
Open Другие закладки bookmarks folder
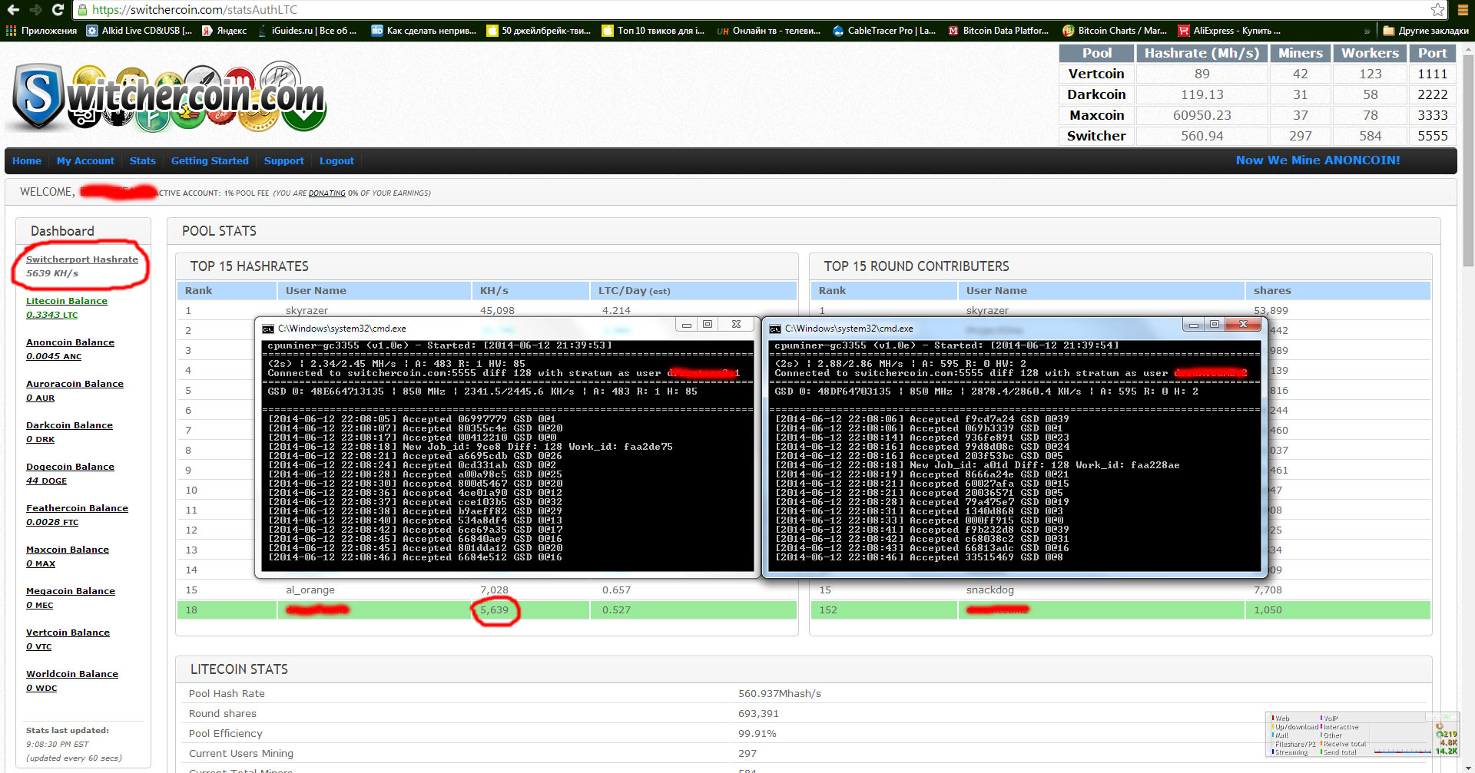pos(1426,31)
